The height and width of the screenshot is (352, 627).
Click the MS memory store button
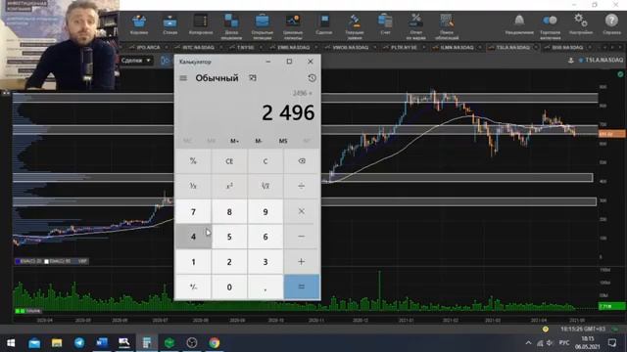pyautogui.click(x=283, y=141)
